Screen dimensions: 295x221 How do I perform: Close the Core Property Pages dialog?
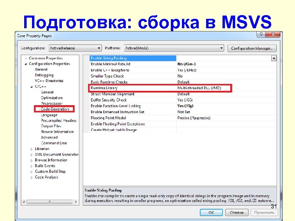tap(273, 34)
